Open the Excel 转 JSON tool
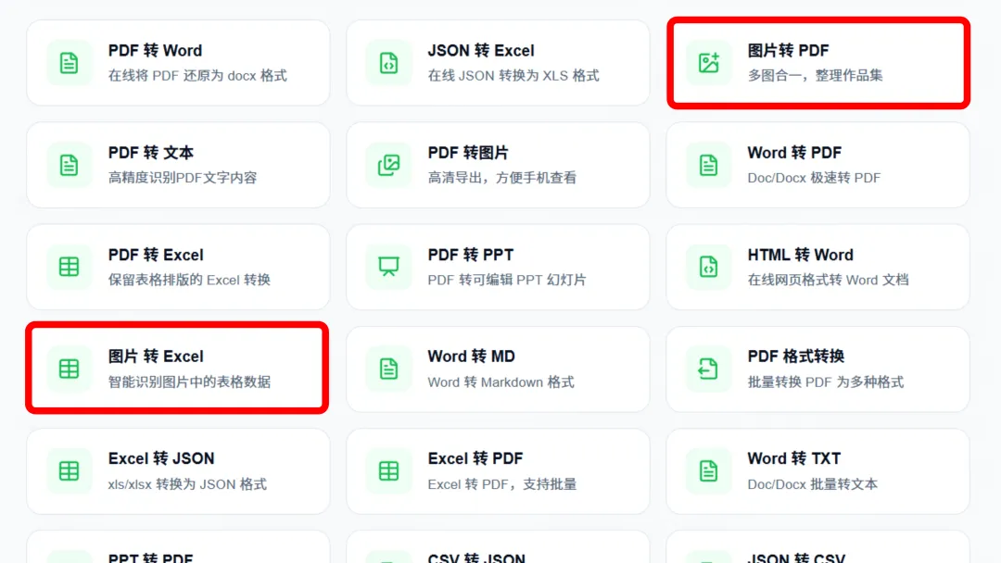The height and width of the screenshot is (563, 1001). point(178,470)
